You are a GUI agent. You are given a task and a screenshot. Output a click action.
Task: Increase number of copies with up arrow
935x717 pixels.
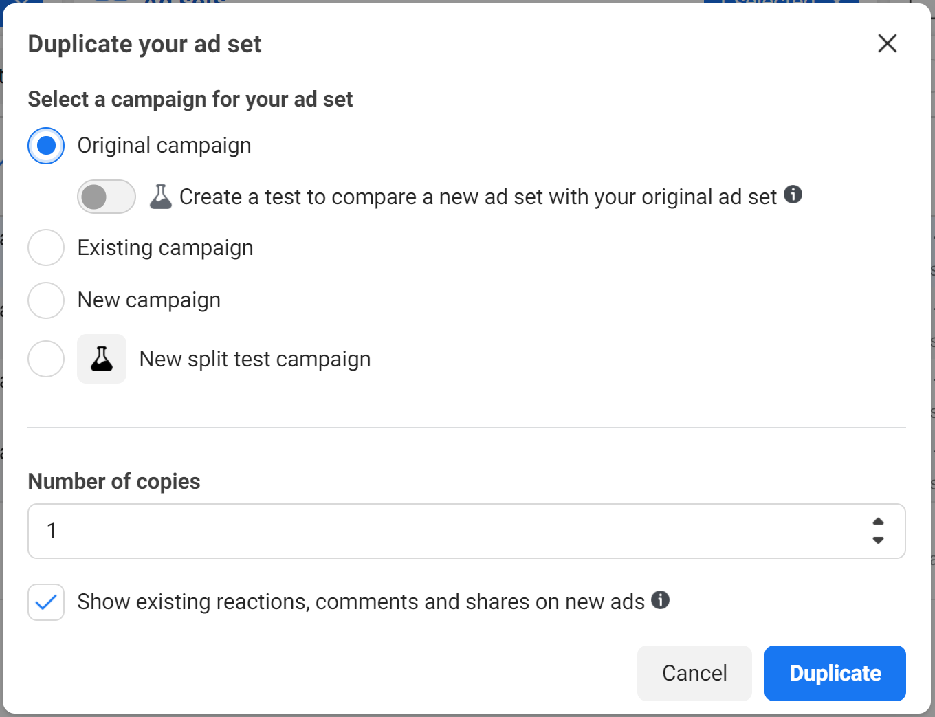[x=878, y=521]
